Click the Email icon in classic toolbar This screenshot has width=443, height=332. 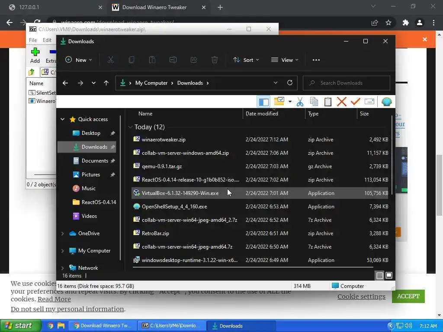[x=369, y=102]
